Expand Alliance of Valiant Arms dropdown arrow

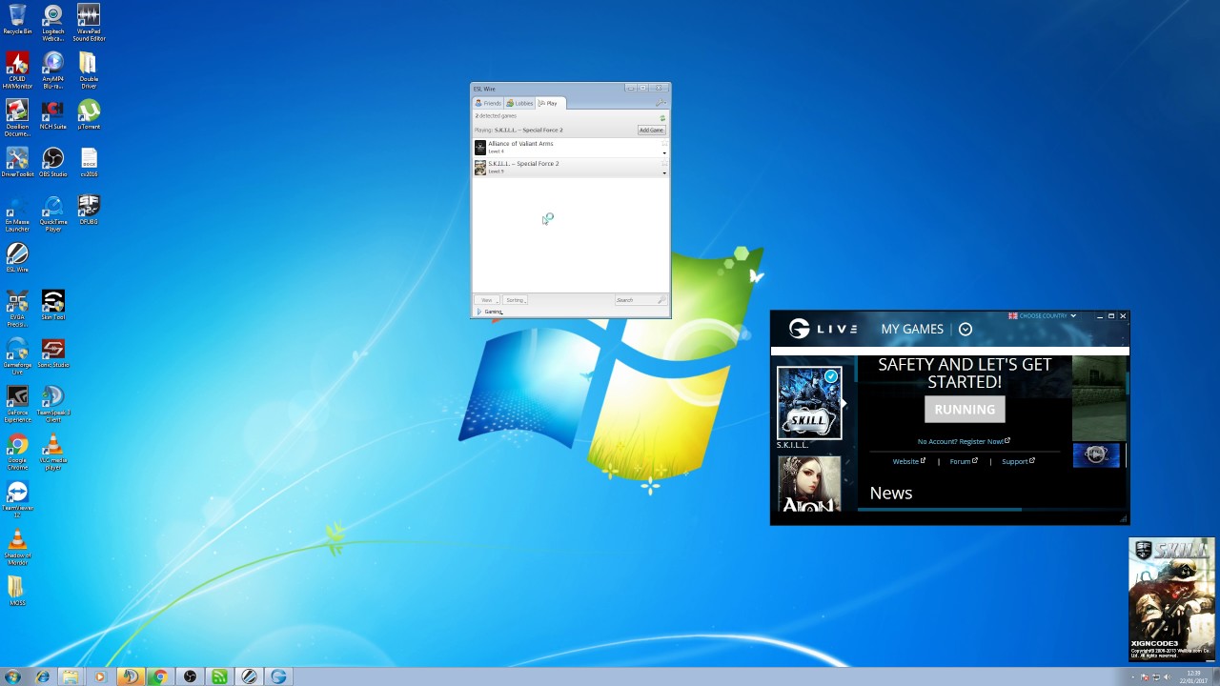[664, 152]
